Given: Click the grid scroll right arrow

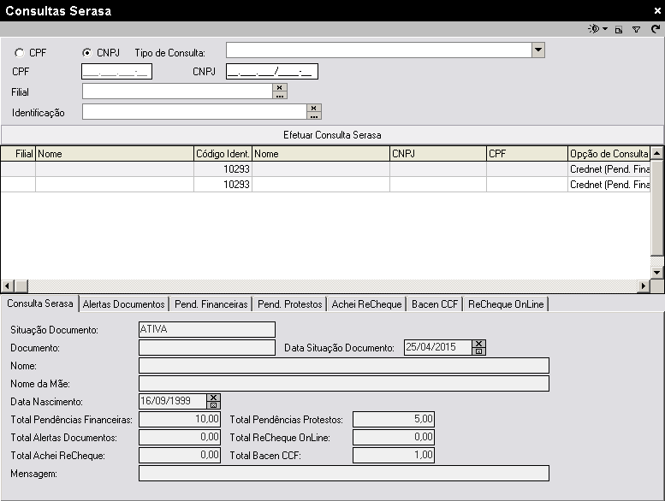Looking at the screenshot, I should (644, 286).
